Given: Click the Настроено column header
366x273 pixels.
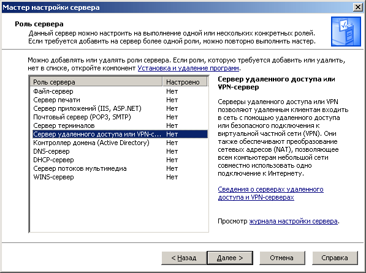Looking at the screenshot, I should click(185, 82).
